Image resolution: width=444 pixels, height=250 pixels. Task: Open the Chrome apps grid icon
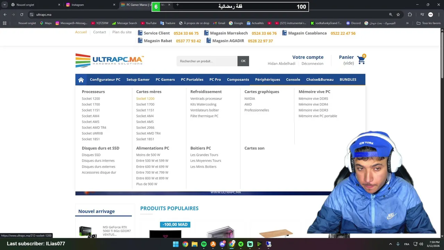[x=5, y=23]
